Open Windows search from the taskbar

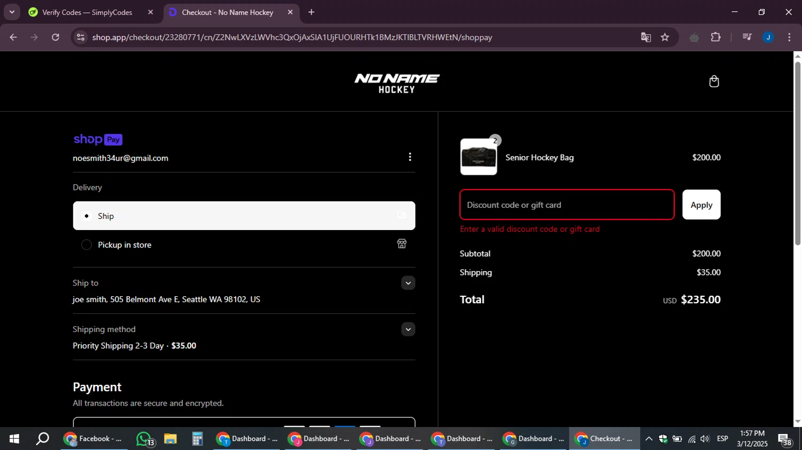(42, 439)
